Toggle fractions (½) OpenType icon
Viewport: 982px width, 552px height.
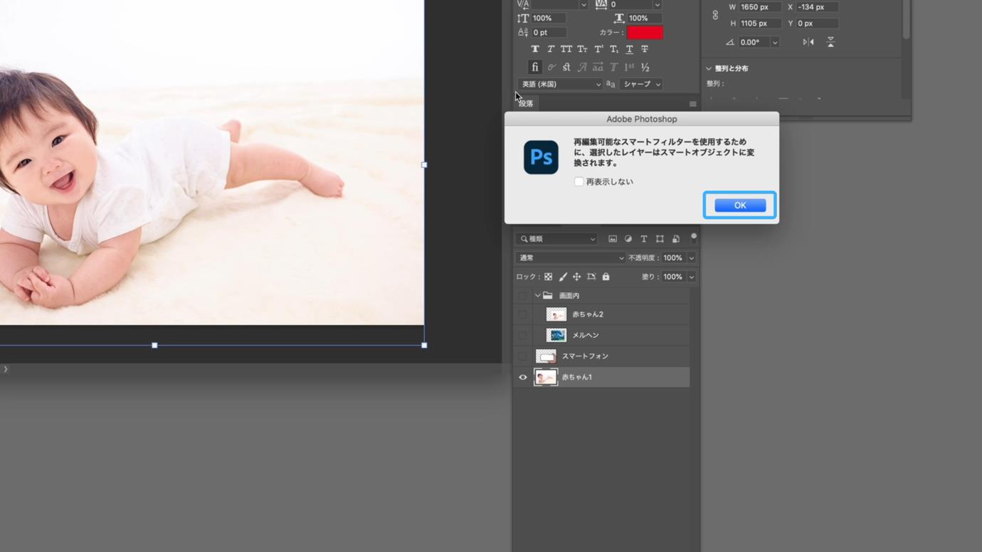[645, 68]
